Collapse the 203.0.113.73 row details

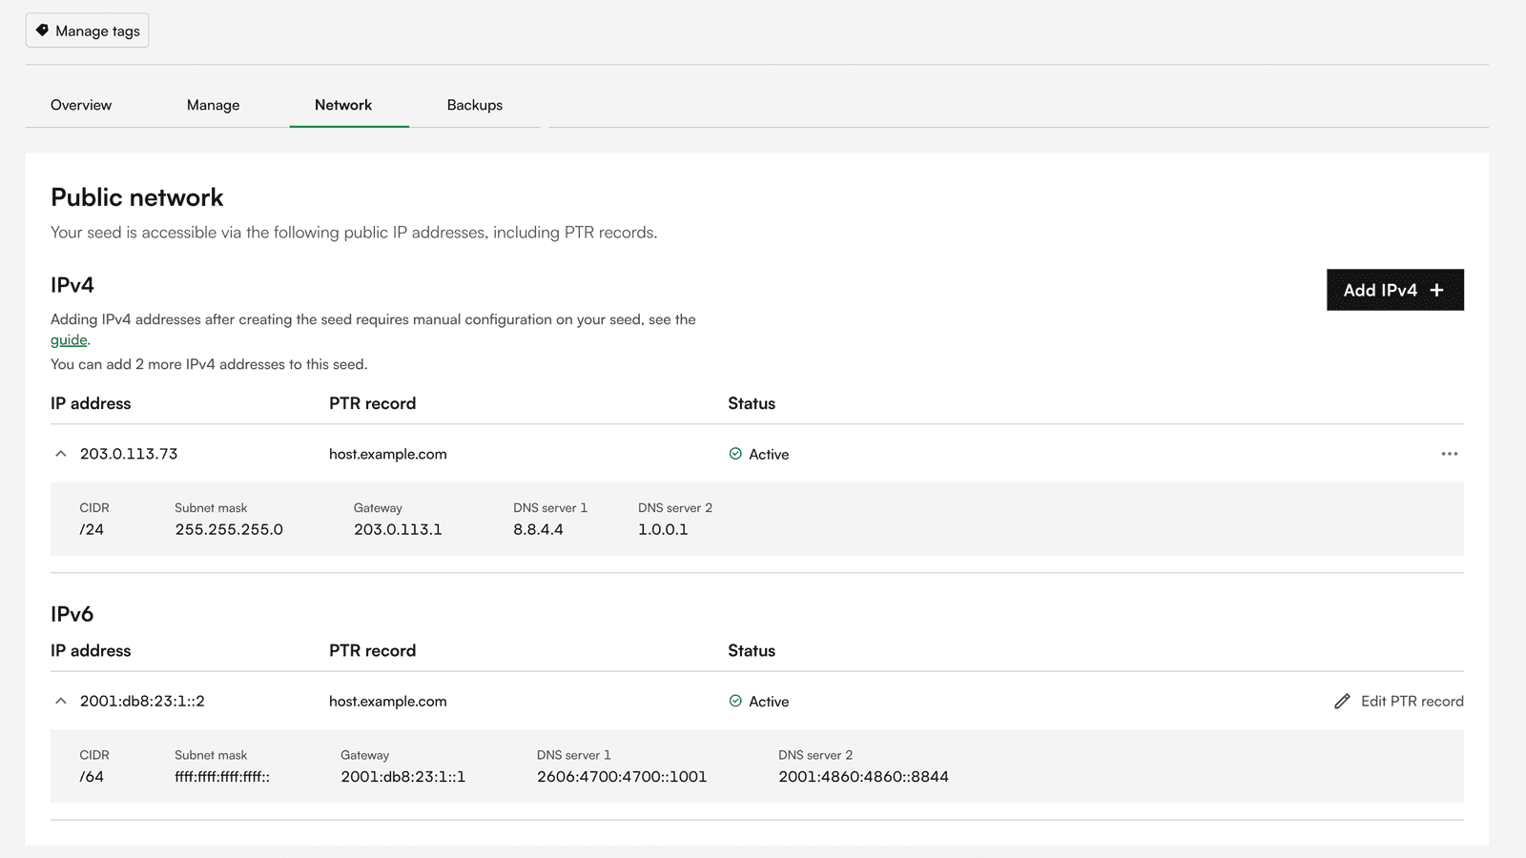point(61,454)
